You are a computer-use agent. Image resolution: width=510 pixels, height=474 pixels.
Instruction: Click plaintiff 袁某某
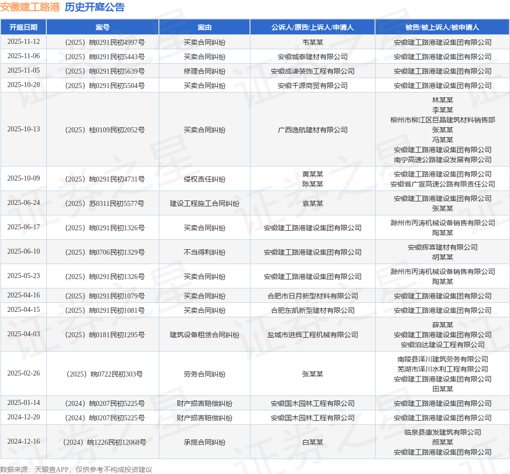313,203
